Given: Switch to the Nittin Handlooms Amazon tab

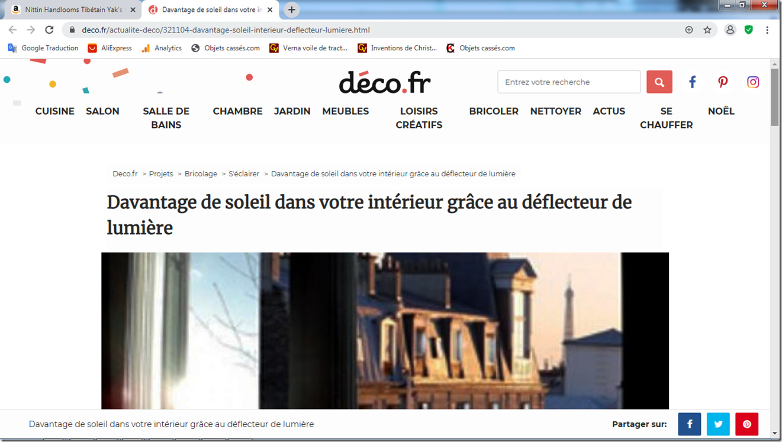Looking at the screenshot, I should coord(73,10).
